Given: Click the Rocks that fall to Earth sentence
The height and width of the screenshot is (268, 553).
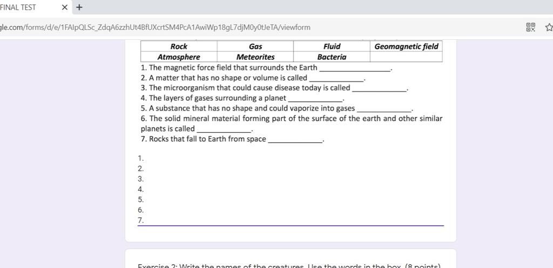Looking at the screenshot, I should point(207,139).
